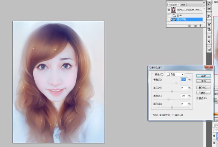Click the 洋红(M) magenta value field
The height and width of the screenshot is (147, 218).
coord(184,88)
